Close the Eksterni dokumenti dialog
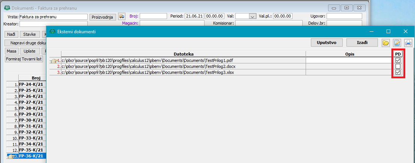 [x=405, y=32]
